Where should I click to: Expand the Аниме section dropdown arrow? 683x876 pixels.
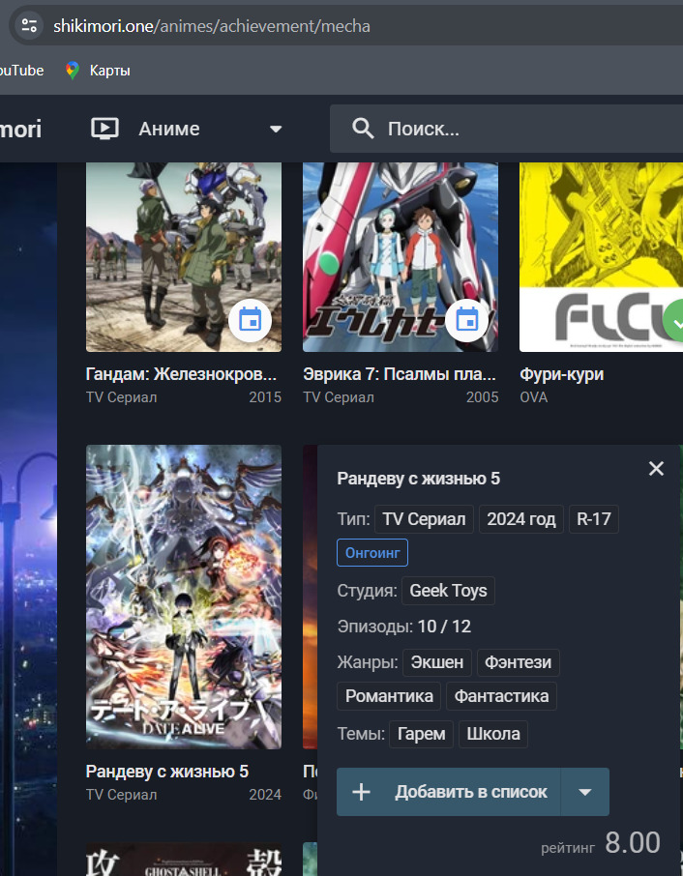(276, 129)
